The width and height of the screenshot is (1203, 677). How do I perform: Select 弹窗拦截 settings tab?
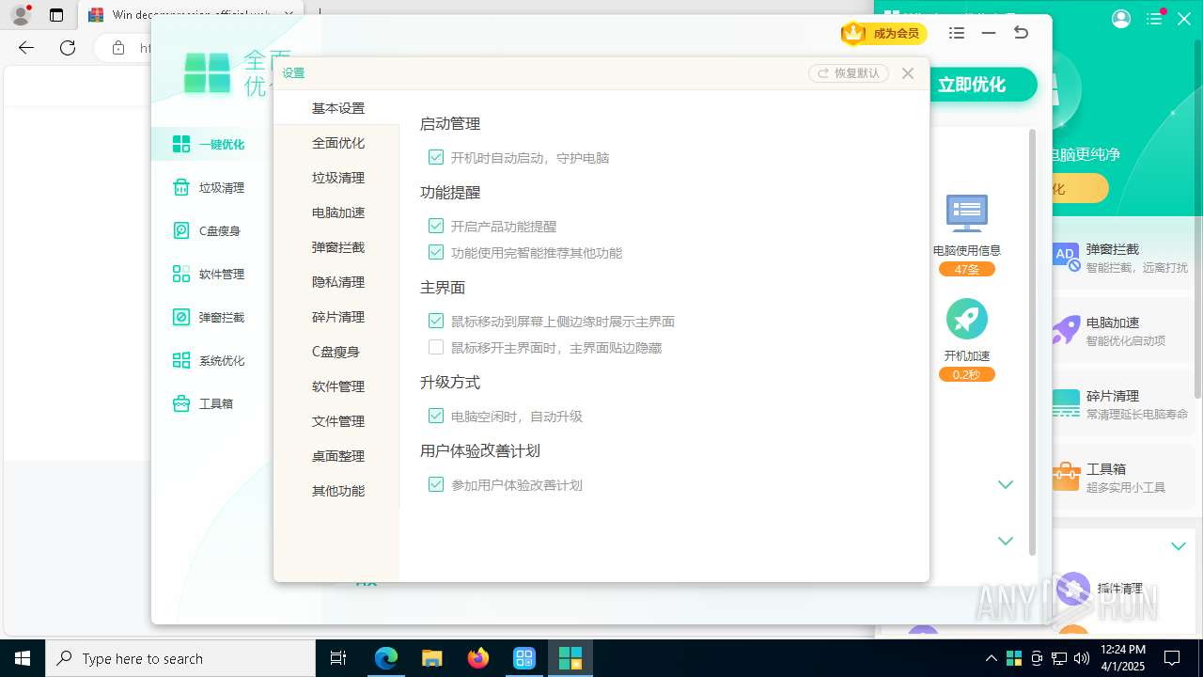point(337,247)
